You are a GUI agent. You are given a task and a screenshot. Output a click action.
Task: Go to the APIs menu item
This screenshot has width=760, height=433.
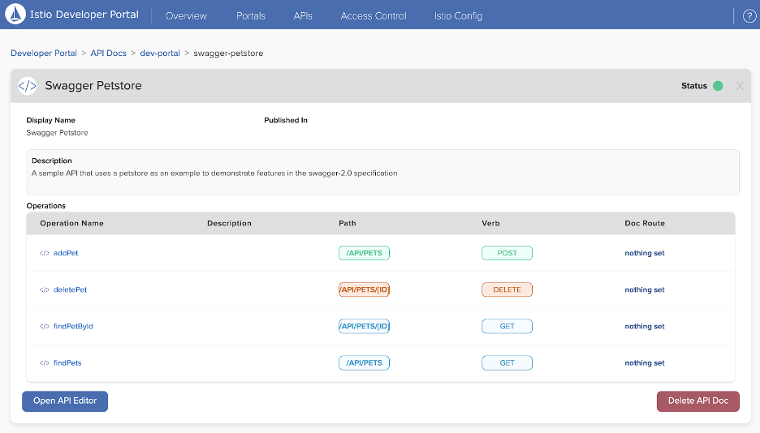303,16
